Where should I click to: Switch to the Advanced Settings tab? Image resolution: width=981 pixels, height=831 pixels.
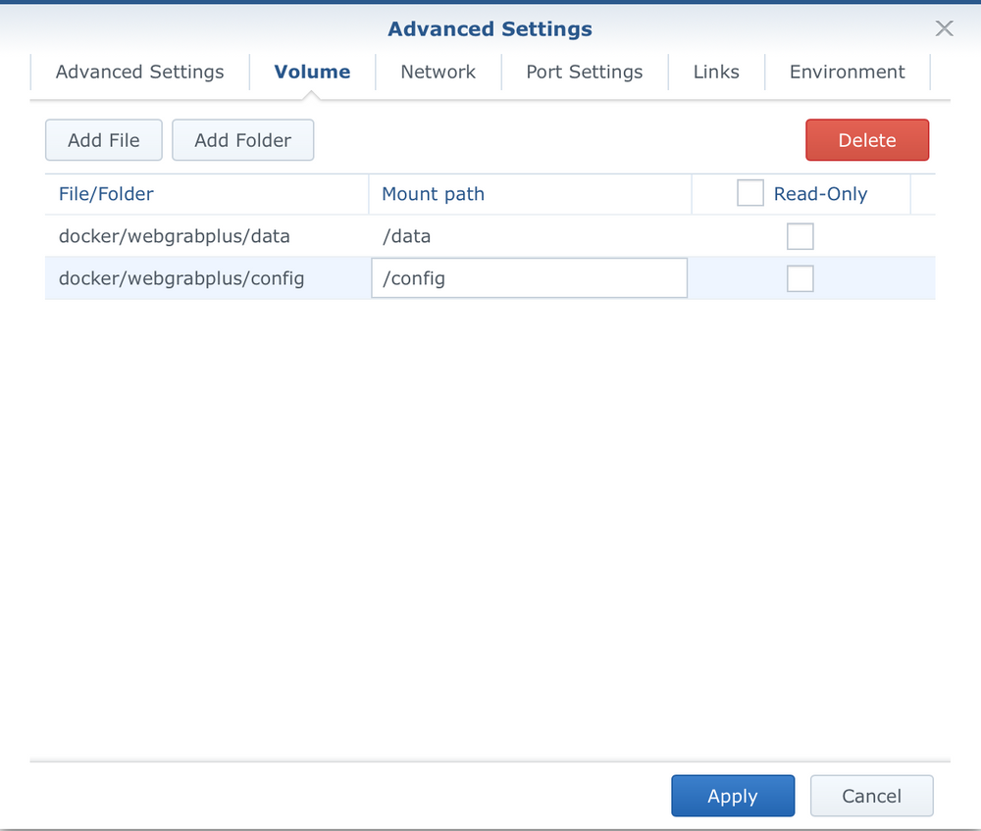point(139,72)
